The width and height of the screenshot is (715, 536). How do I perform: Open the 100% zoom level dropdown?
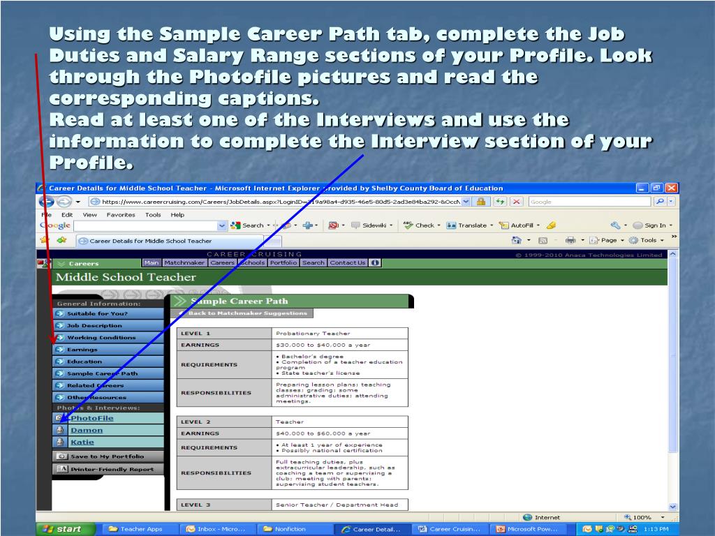663,517
